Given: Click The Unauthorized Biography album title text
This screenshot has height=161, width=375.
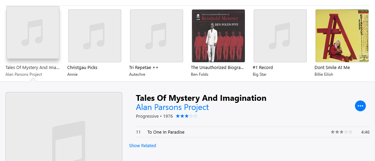Looking at the screenshot, I should (217, 68).
